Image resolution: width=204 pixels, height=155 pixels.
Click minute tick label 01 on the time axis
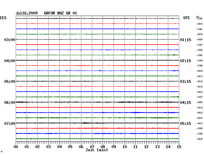[x=27, y=147]
